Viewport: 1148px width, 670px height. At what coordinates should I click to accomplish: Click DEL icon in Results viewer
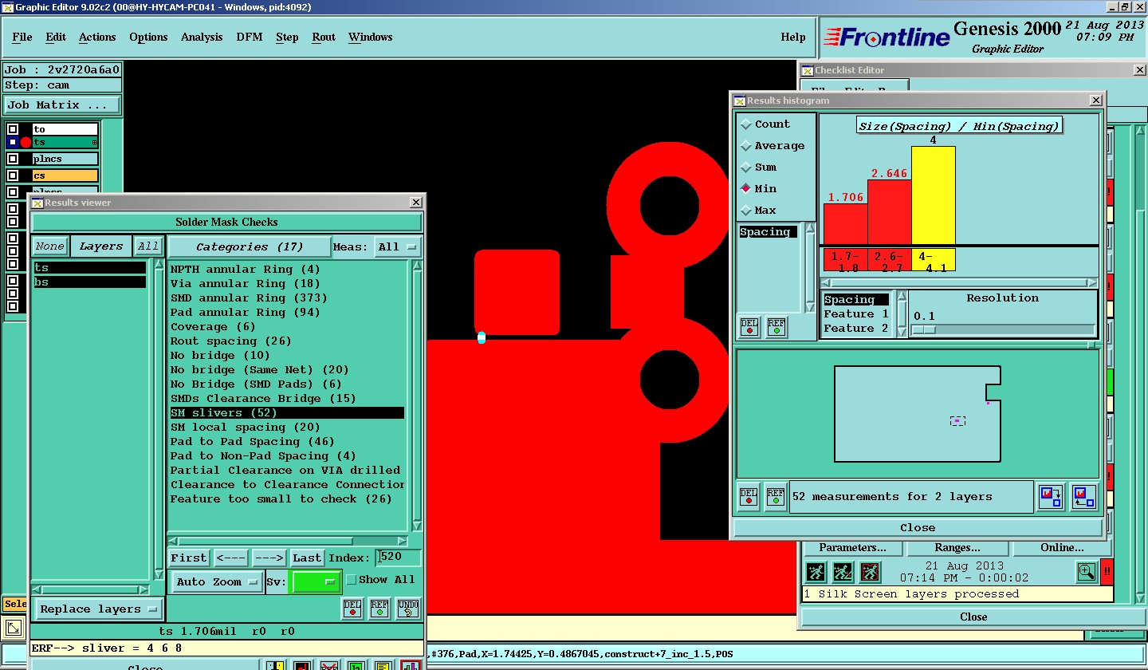[x=352, y=609]
